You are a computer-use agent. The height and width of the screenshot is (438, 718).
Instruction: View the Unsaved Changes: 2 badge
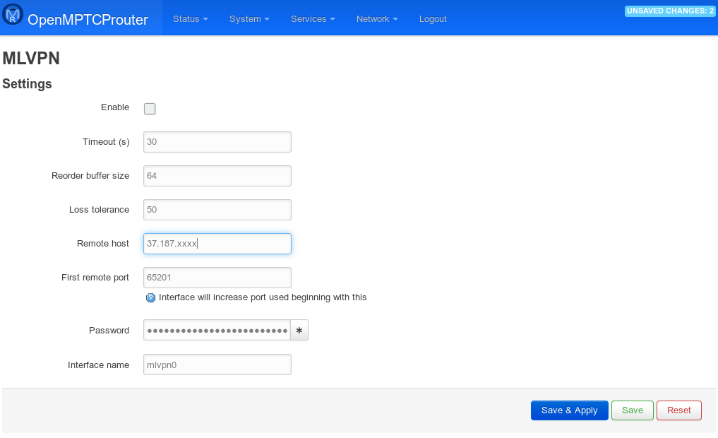click(x=670, y=11)
